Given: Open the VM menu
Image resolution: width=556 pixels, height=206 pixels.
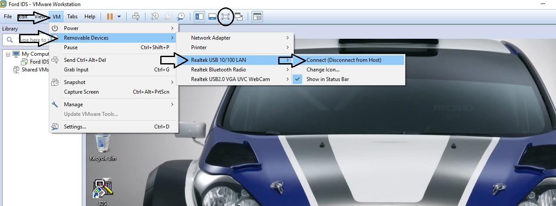Looking at the screenshot, I should 57,17.
